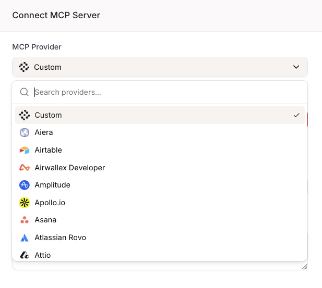322x288 pixels.
Task: Choose Aiera from provider list
Action: tap(160, 132)
